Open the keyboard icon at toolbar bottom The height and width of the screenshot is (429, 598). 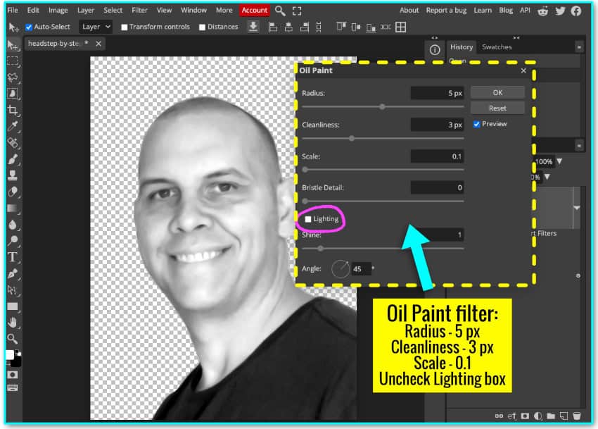click(x=12, y=388)
